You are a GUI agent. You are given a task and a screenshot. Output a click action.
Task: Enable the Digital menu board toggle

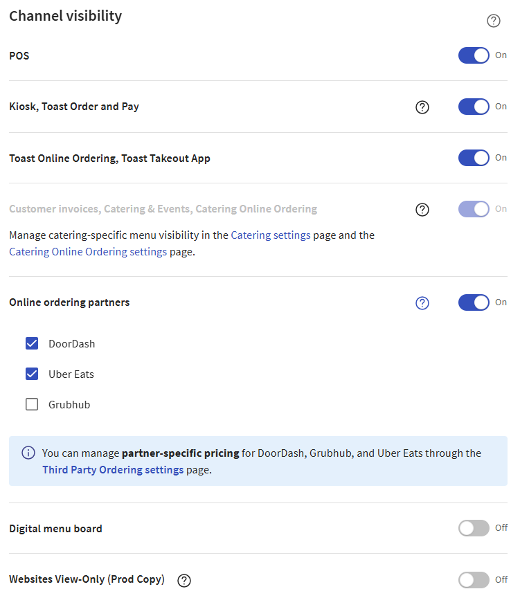tap(474, 528)
